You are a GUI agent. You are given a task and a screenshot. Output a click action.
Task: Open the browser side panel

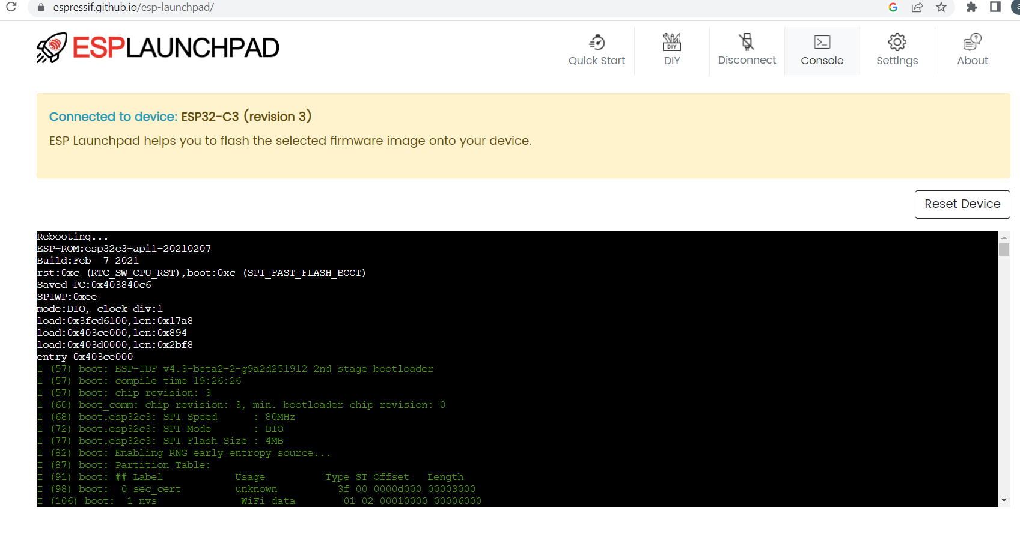(x=995, y=7)
